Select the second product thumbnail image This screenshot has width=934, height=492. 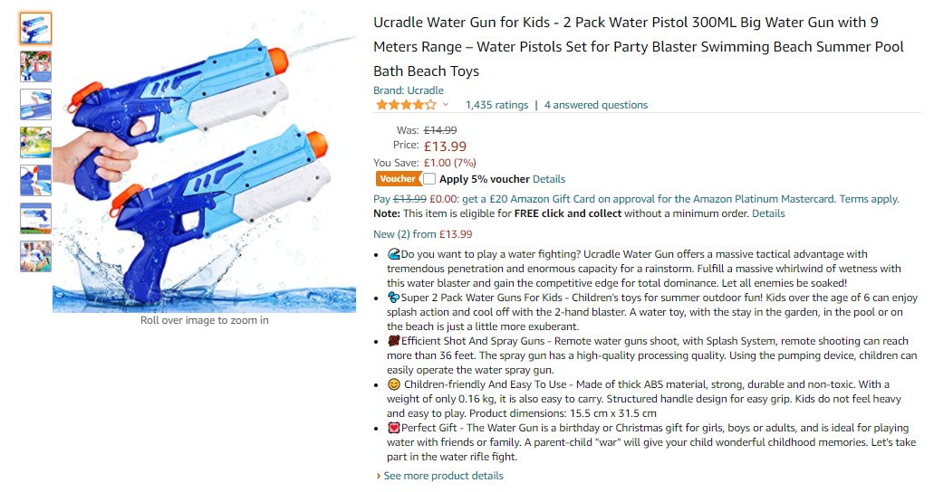[35, 67]
